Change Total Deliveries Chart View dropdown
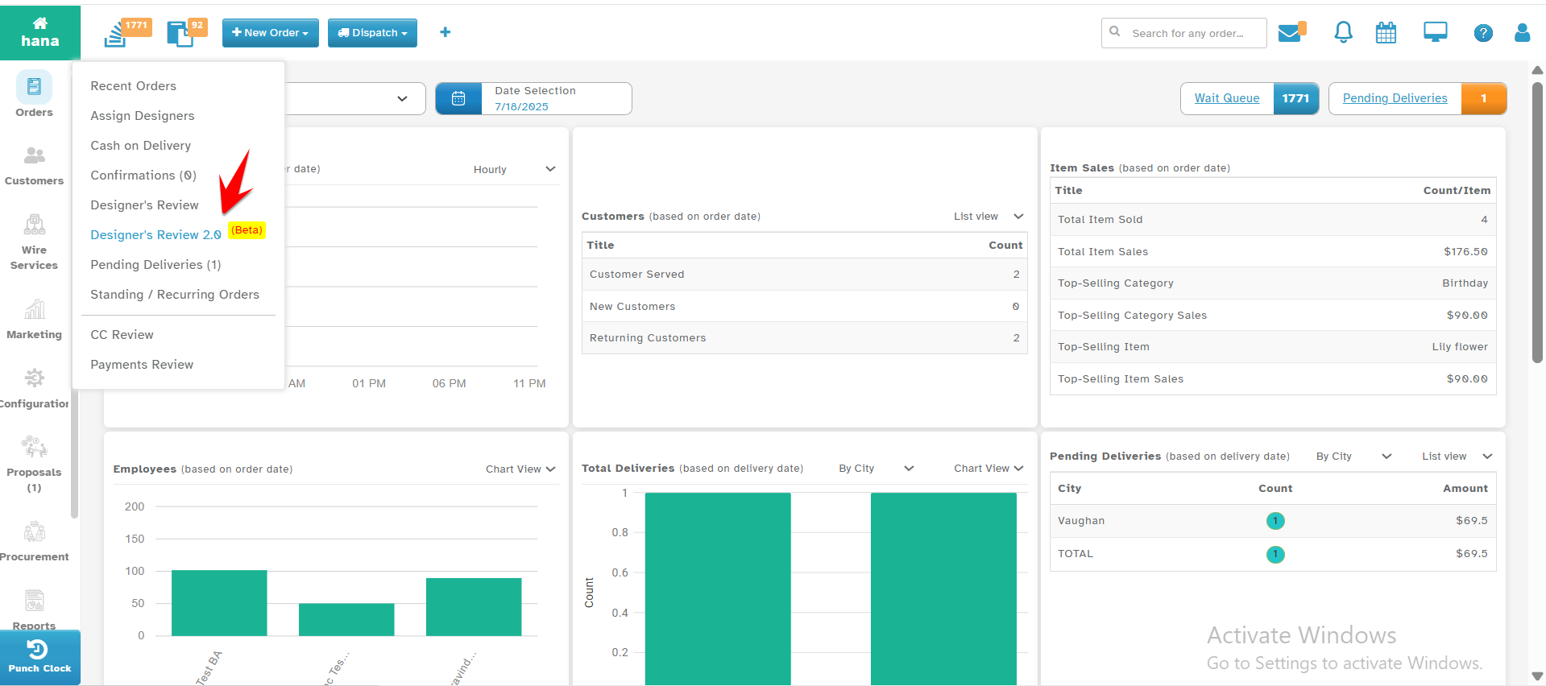Viewport: 1546px width, 686px height. [989, 469]
